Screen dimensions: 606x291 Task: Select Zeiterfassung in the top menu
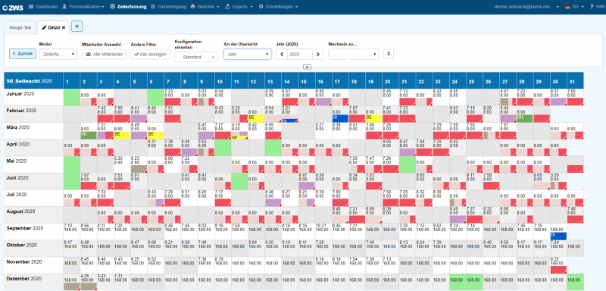point(128,7)
